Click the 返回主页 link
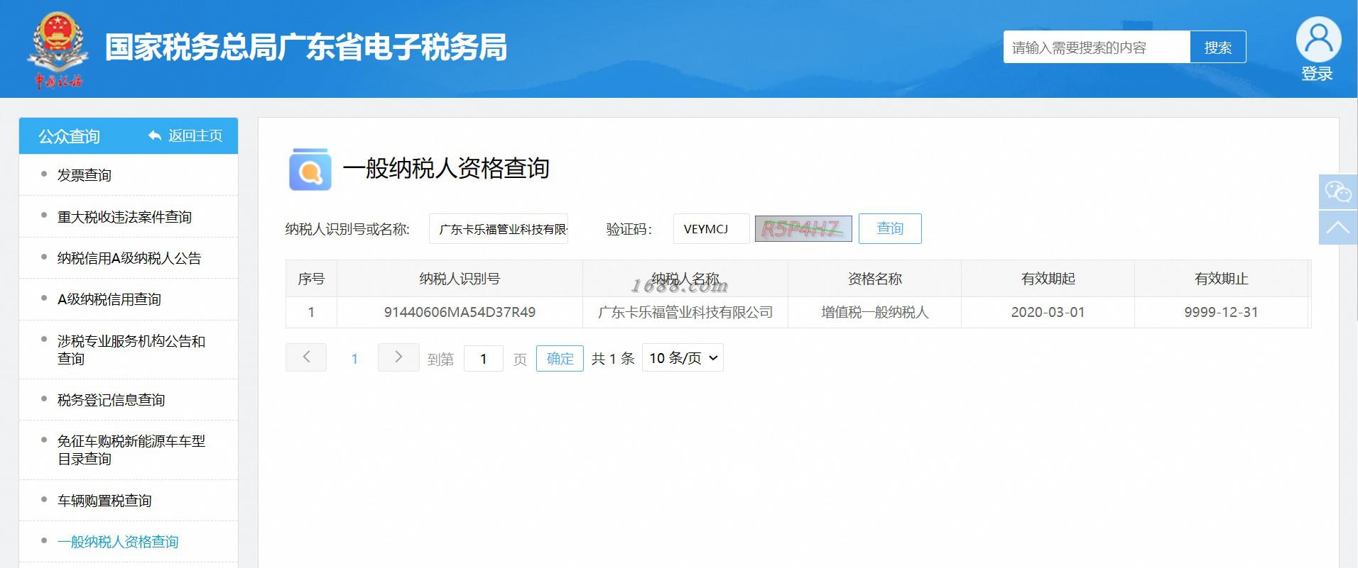The height and width of the screenshot is (568, 1358). [195, 135]
